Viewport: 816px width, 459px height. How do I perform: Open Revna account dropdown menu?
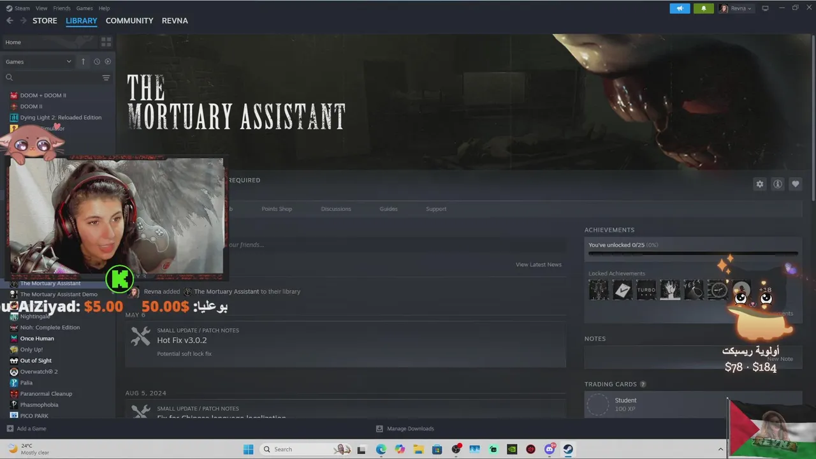point(736,8)
